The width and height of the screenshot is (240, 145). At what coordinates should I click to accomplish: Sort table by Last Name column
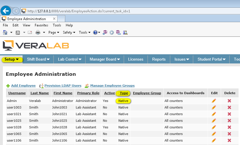pos(40,93)
